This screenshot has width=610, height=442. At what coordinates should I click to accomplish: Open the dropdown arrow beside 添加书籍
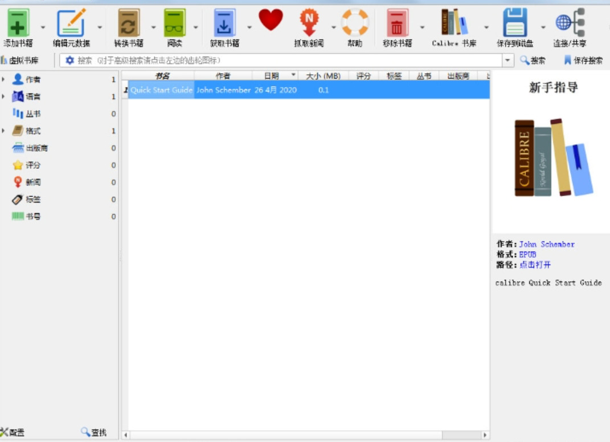[x=43, y=27]
